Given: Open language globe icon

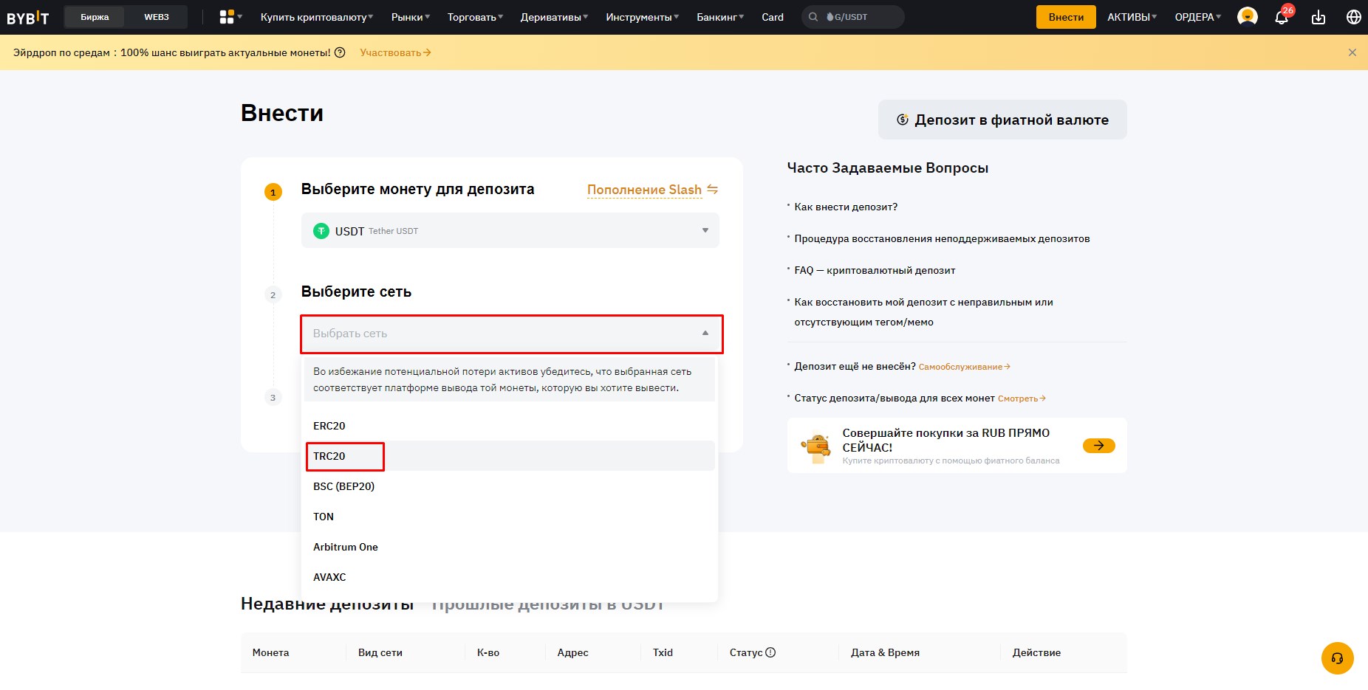Looking at the screenshot, I should click(x=1354, y=17).
